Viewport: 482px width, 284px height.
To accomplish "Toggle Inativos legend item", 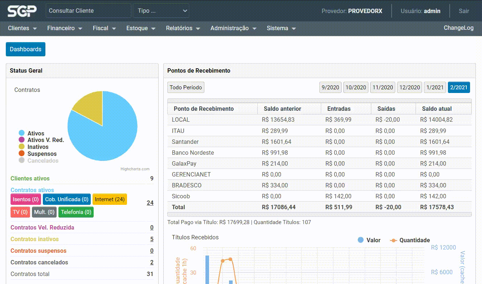I will [x=33, y=147].
